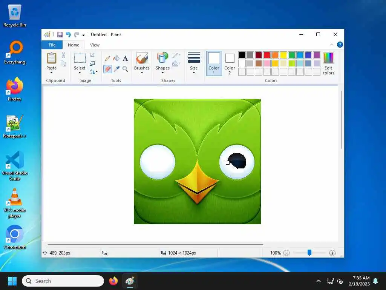The image size is (386, 290).
Task: Select the Fill with color bucket tool
Action: click(x=116, y=59)
